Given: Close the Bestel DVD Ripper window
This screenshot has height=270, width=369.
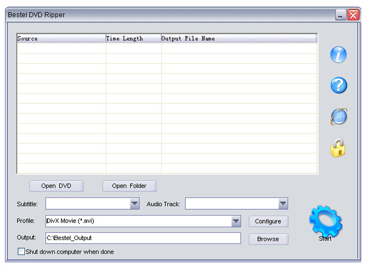Looking at the screenshot, I should tap(353, 15).
